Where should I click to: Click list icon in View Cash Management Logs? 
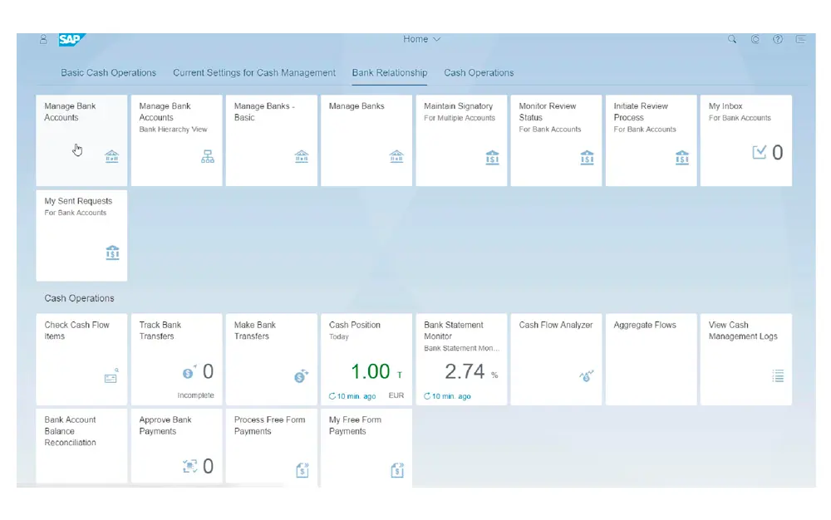pyautogui.click(x=778, y=376)
